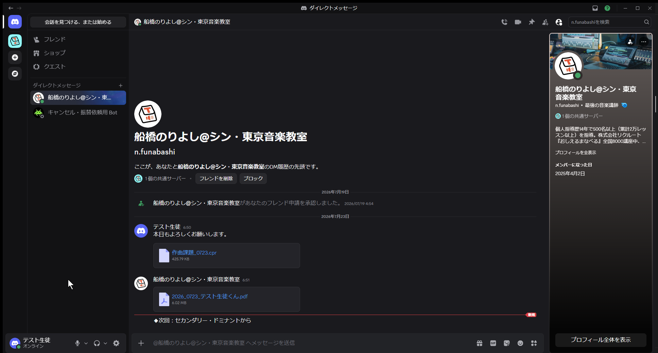Toggle the user profile panel
The width and height of the screenshot is (658, 353).
coord(559,22)
